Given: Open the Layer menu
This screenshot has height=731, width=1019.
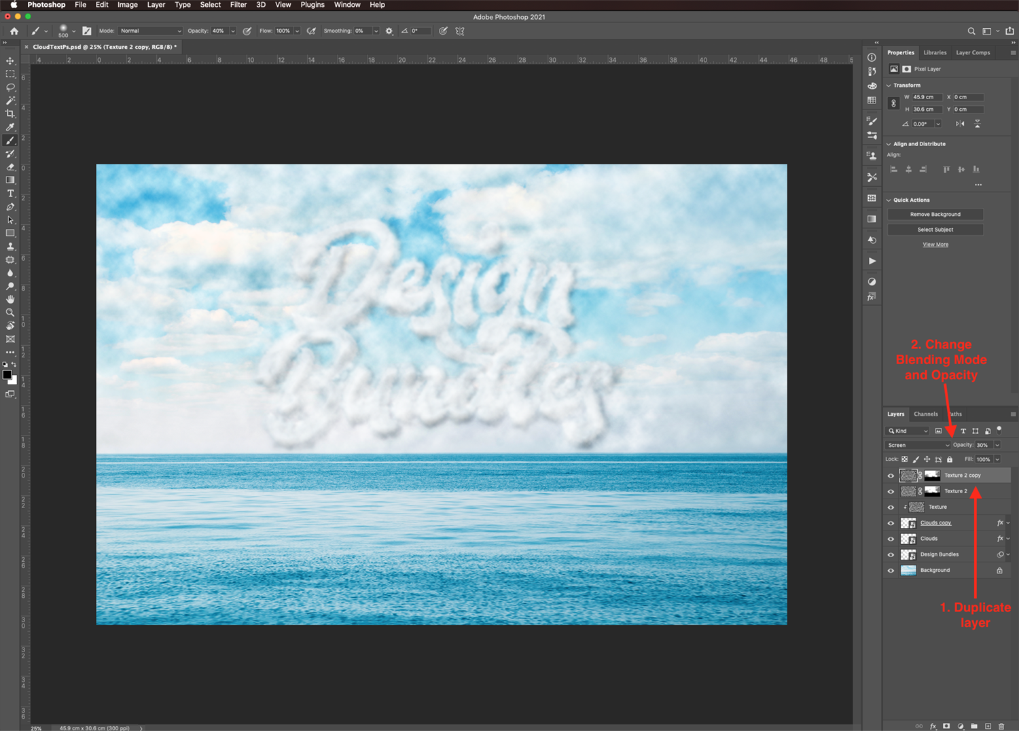Looking at the screenshot, I should 156,5.
